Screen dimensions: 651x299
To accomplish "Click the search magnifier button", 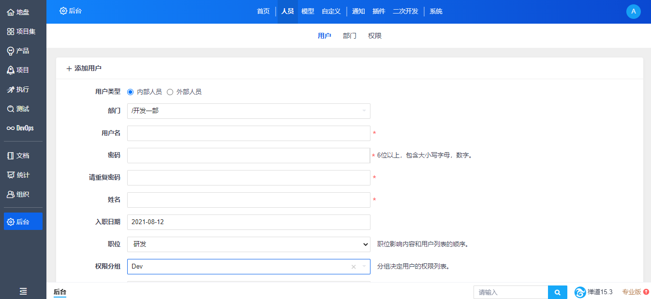I will [557, 292].
